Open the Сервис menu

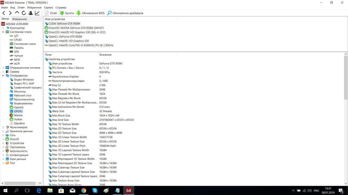pyautogui.click(x=48, y=8)
